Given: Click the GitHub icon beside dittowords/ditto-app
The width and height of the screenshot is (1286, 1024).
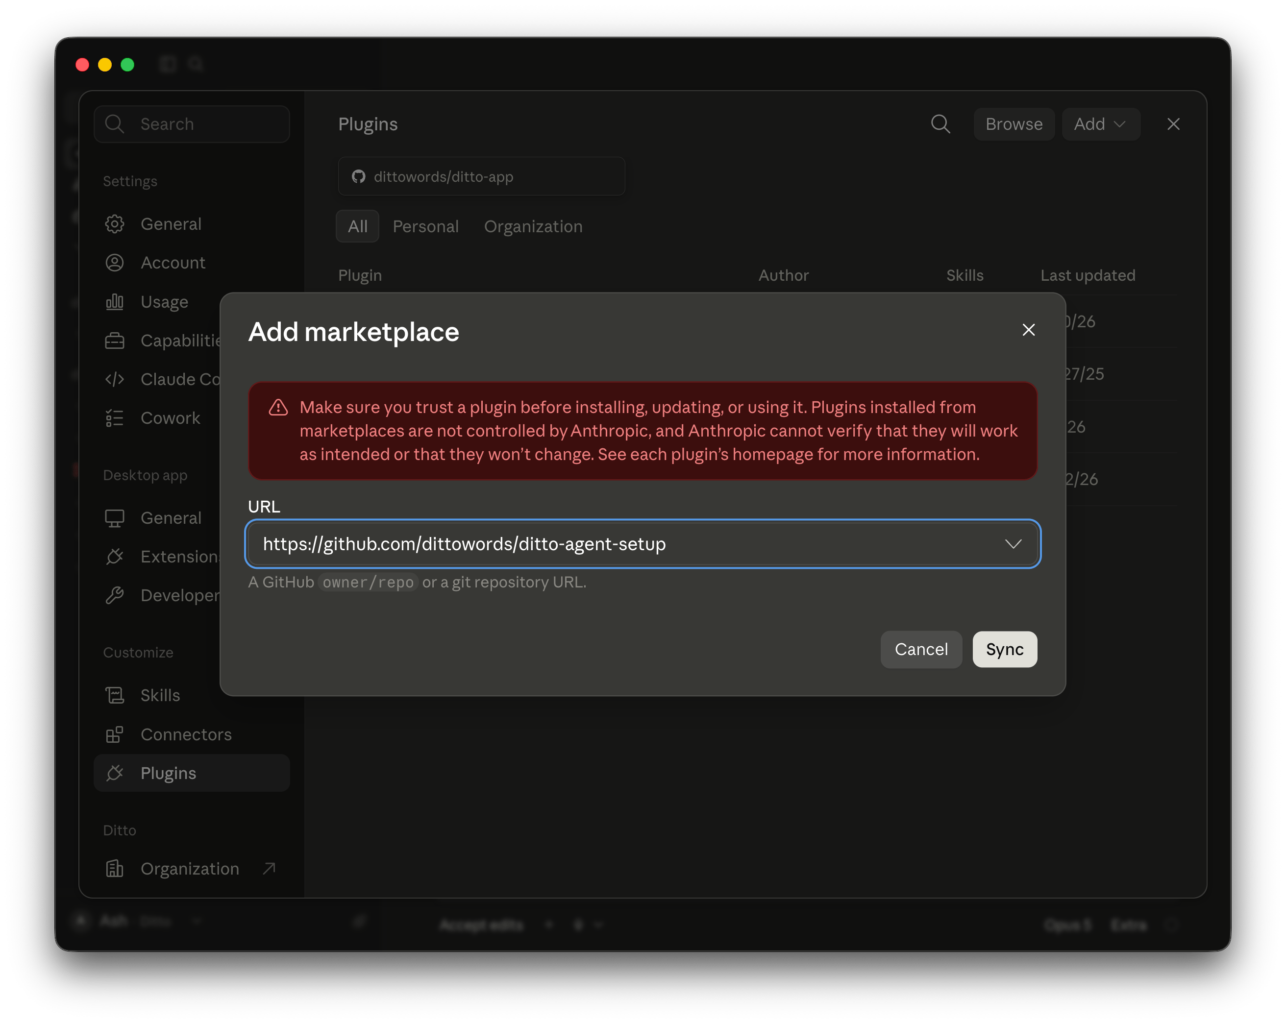Looking at the screenshot, I should pos(358,176).
